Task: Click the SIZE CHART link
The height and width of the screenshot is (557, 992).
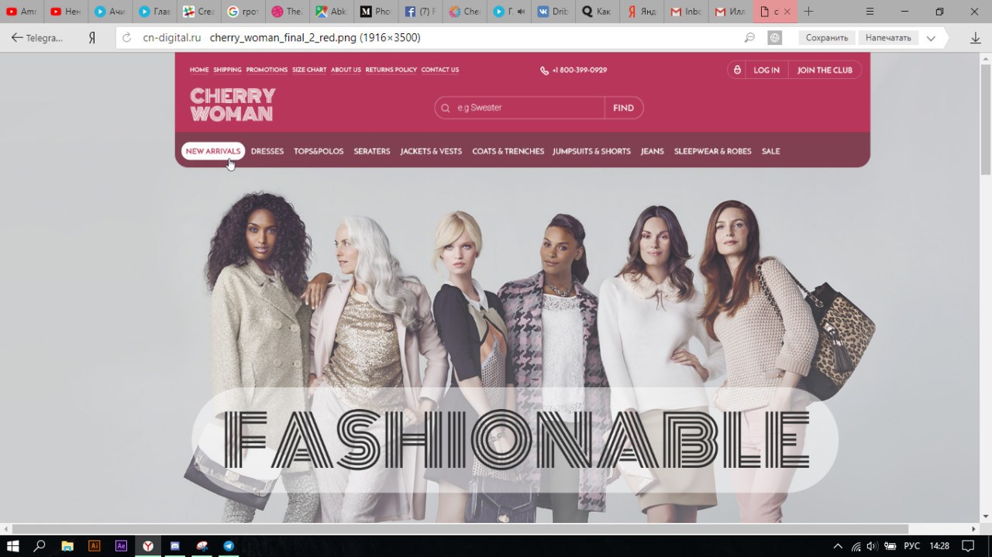Action: point(309,70)
